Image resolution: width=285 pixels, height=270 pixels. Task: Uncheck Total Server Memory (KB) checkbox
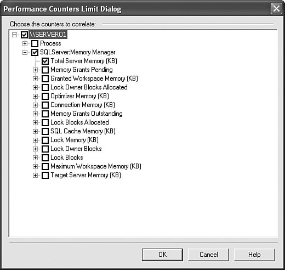pos(45,61)
